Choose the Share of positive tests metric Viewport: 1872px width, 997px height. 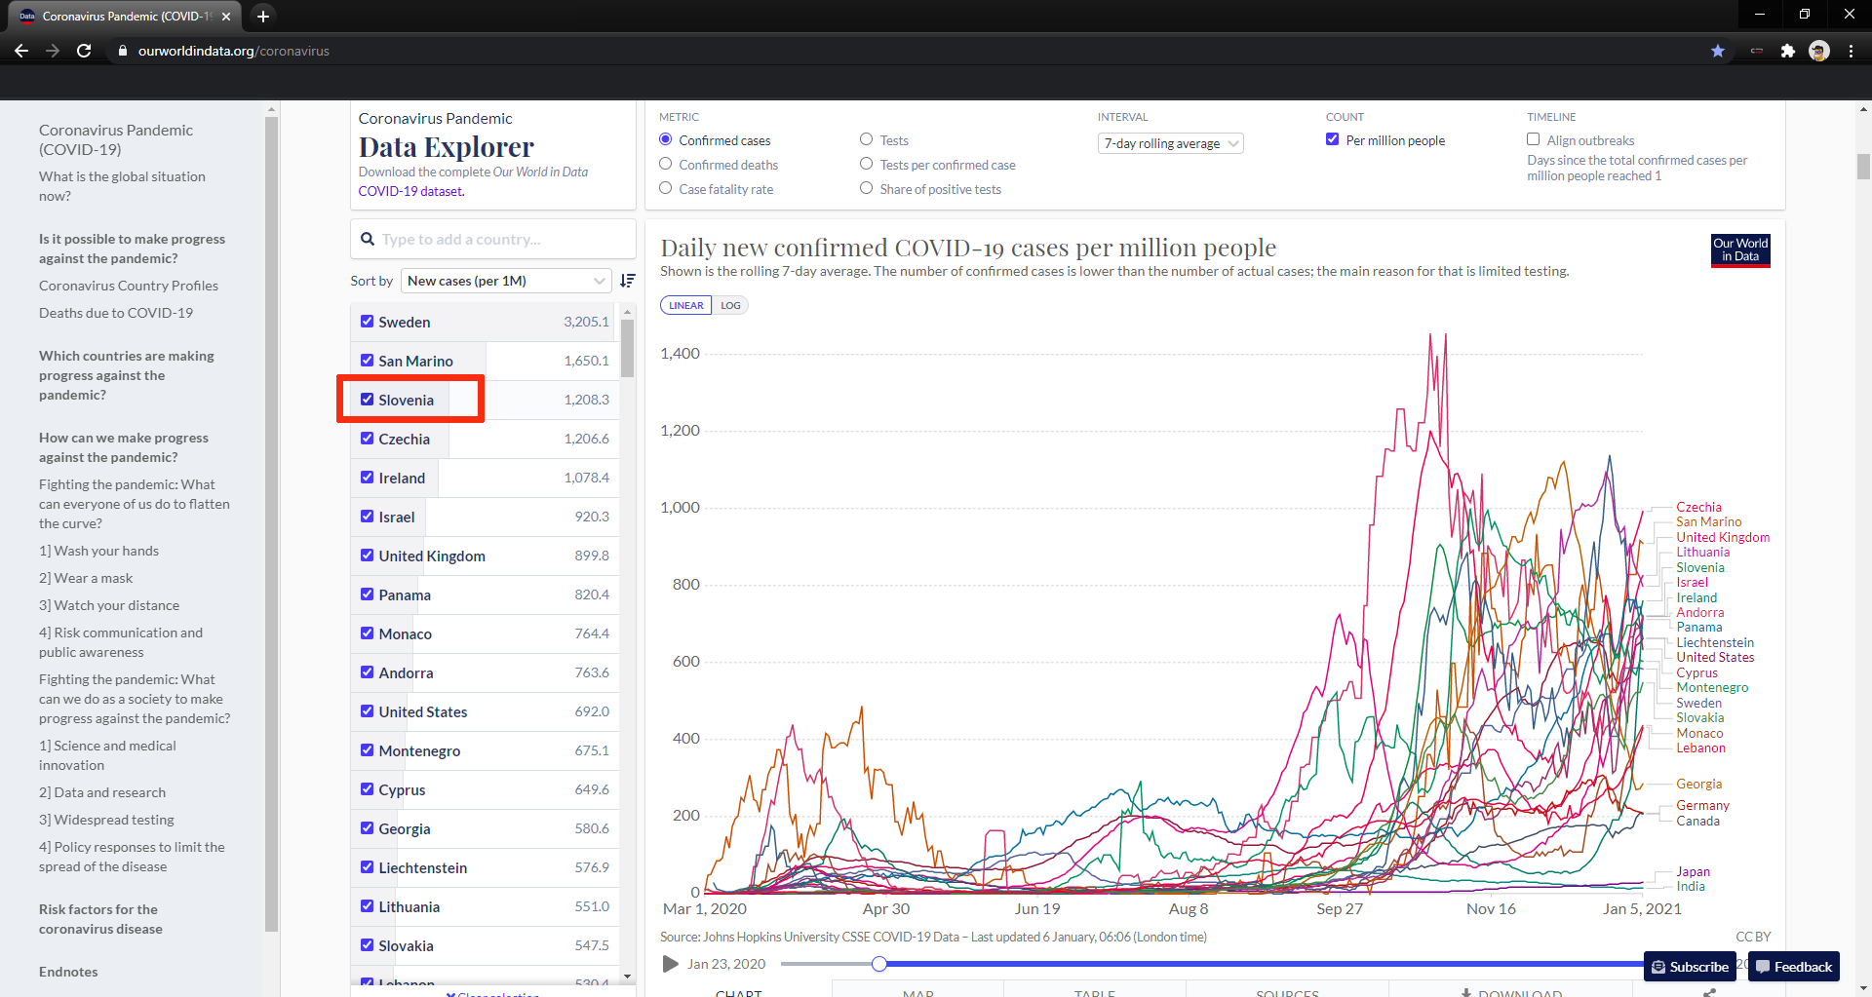[866, 188]
